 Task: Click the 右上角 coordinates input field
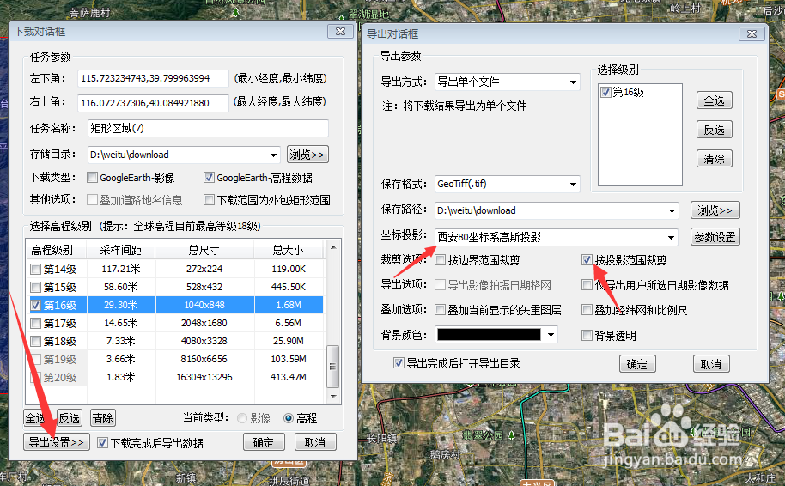153,103
